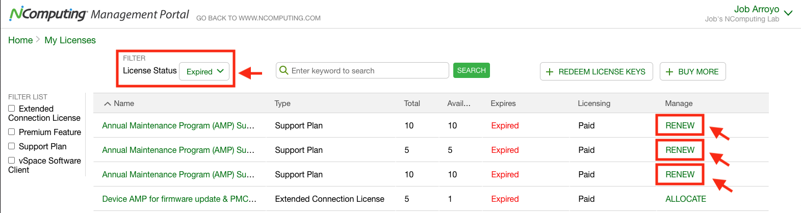This screenshot has height=213, width=801.
Task: Enable the Premium Feature filter checkbox
Action: pyautogui.click(x=11, y=132)
